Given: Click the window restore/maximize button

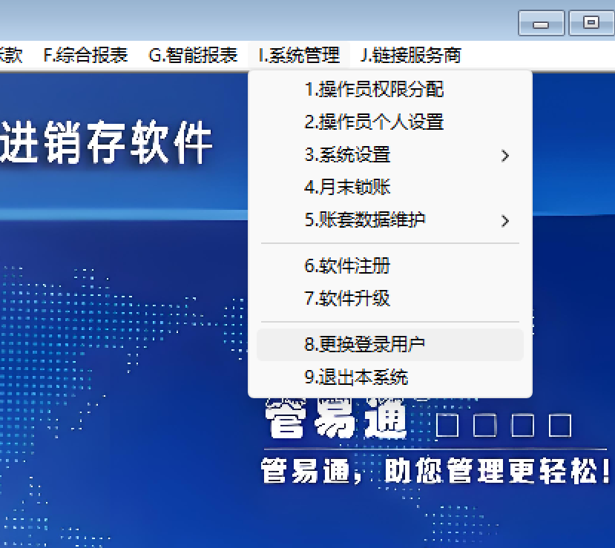Looking at the screenshot, I should tap(591, 23).
